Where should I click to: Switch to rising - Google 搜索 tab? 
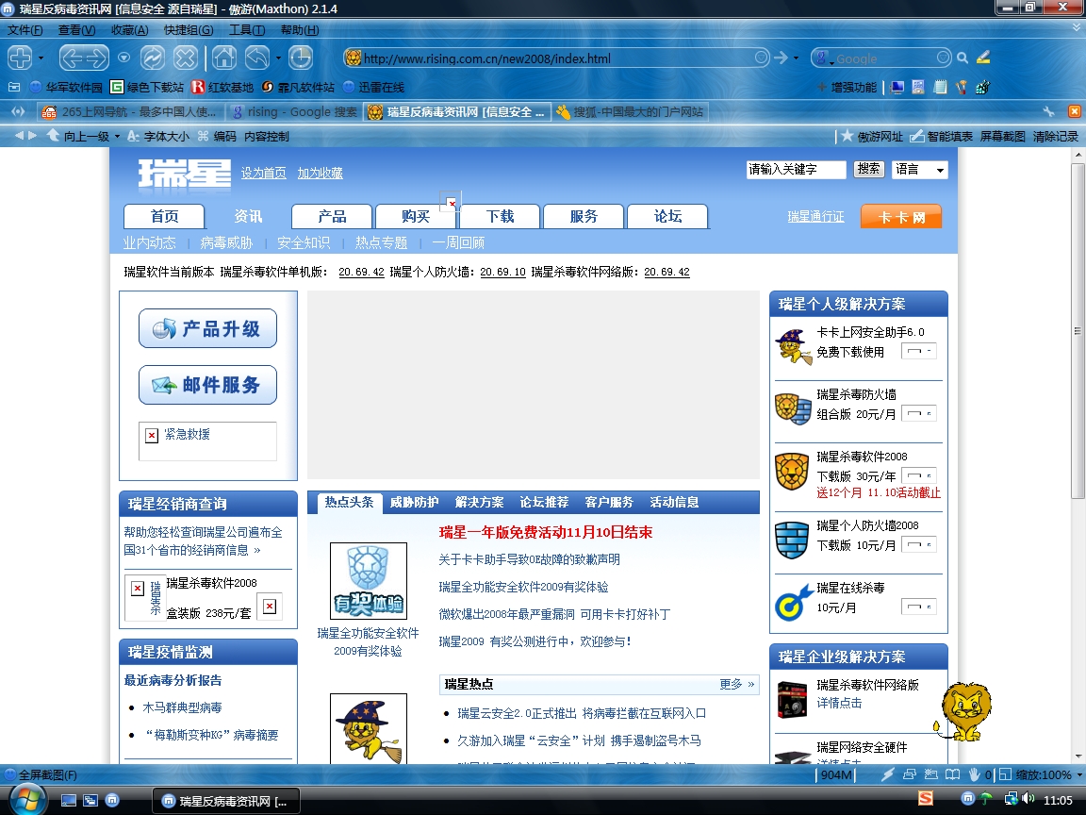(295, 111)
